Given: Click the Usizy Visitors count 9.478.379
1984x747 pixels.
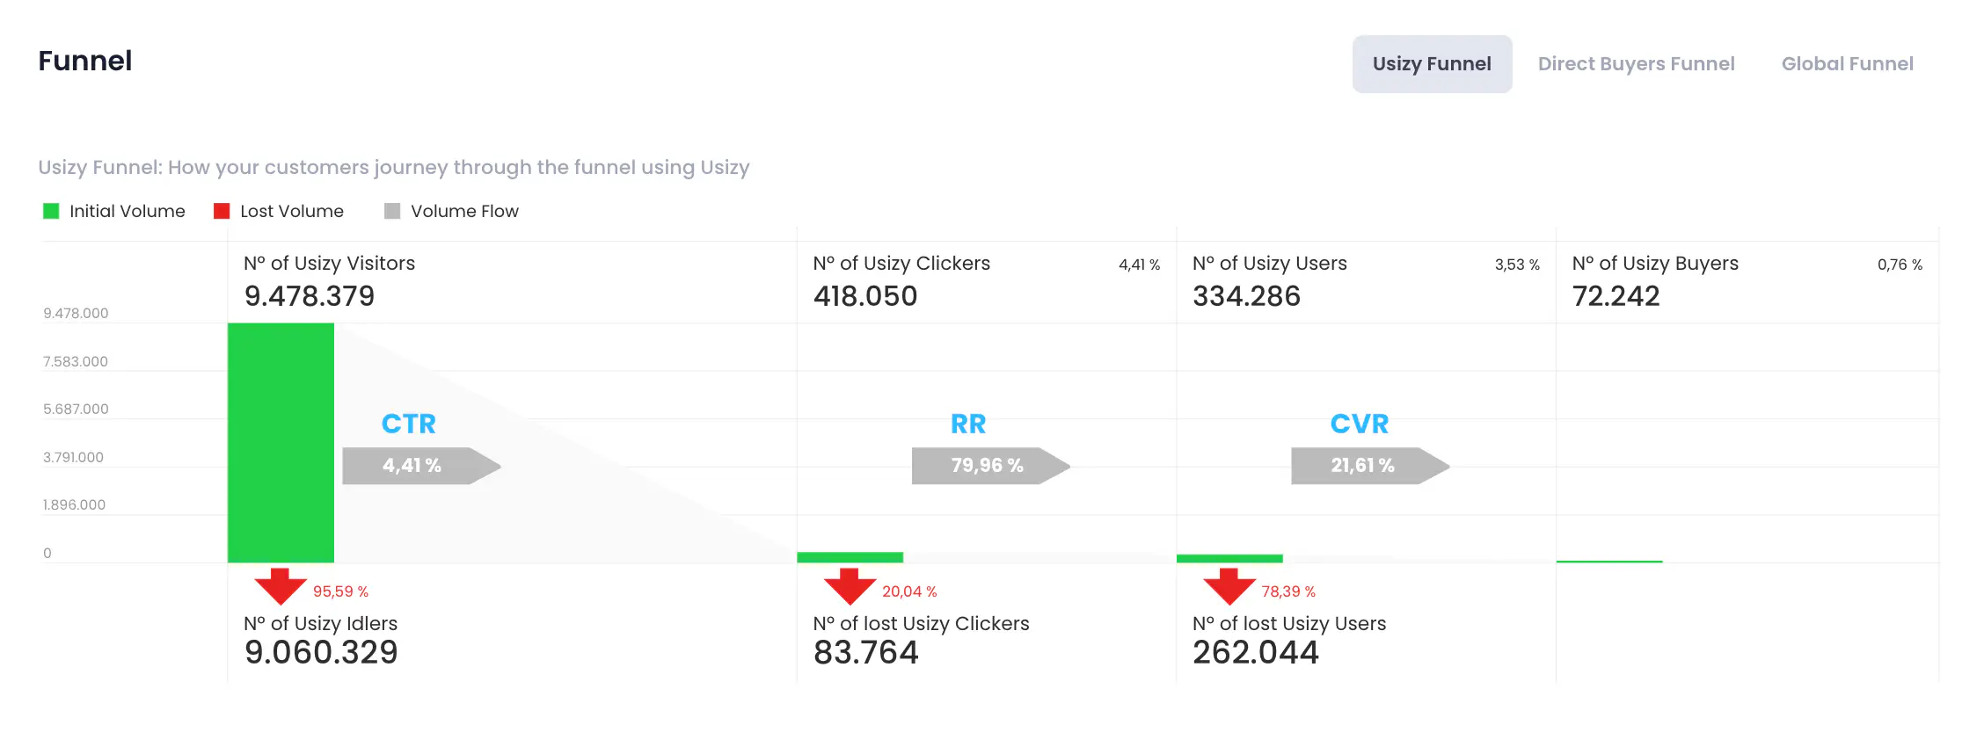Looking at the screenshot, I should [310, 296].
